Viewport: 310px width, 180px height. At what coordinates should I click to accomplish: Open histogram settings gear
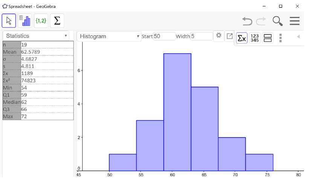coord(219,36)
